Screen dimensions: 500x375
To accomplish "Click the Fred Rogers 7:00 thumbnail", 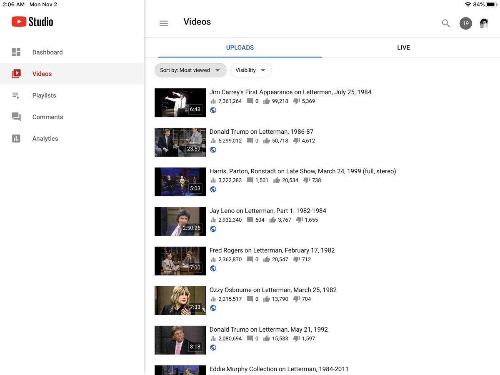I will click(180, 261).
